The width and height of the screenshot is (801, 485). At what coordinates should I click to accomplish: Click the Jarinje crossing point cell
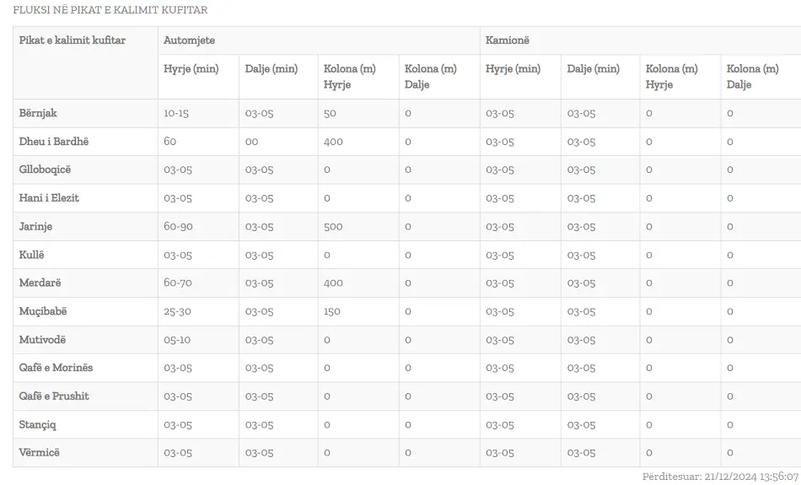pos(85,226)
